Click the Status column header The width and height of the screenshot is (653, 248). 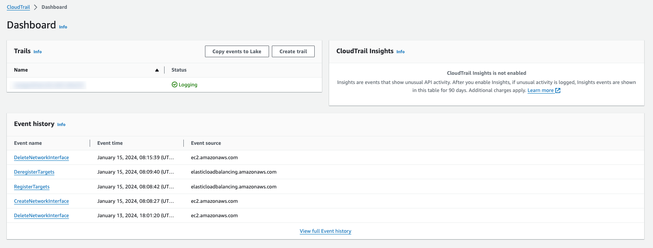coord(179,70)
